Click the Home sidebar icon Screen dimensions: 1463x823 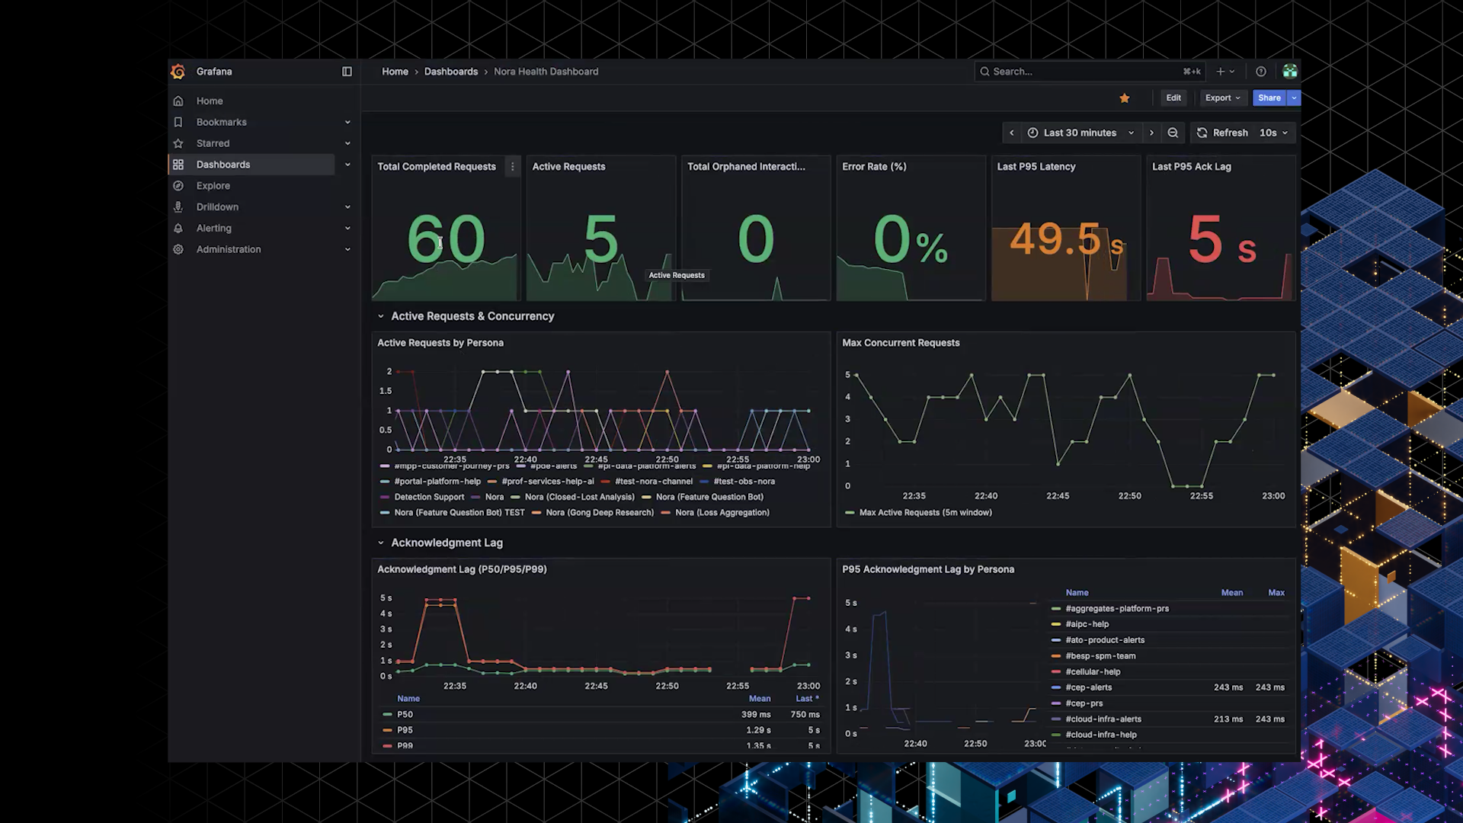(x=178, y=101)
